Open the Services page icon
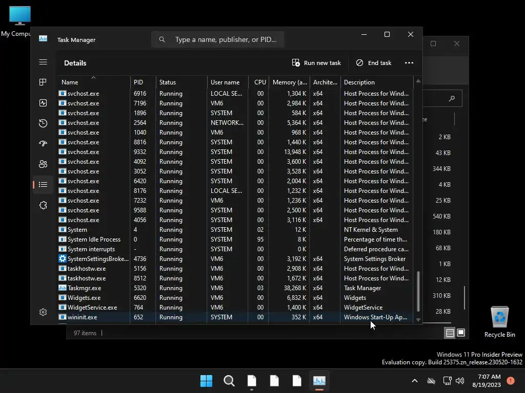The image size is (525, 393). (43, 205)
